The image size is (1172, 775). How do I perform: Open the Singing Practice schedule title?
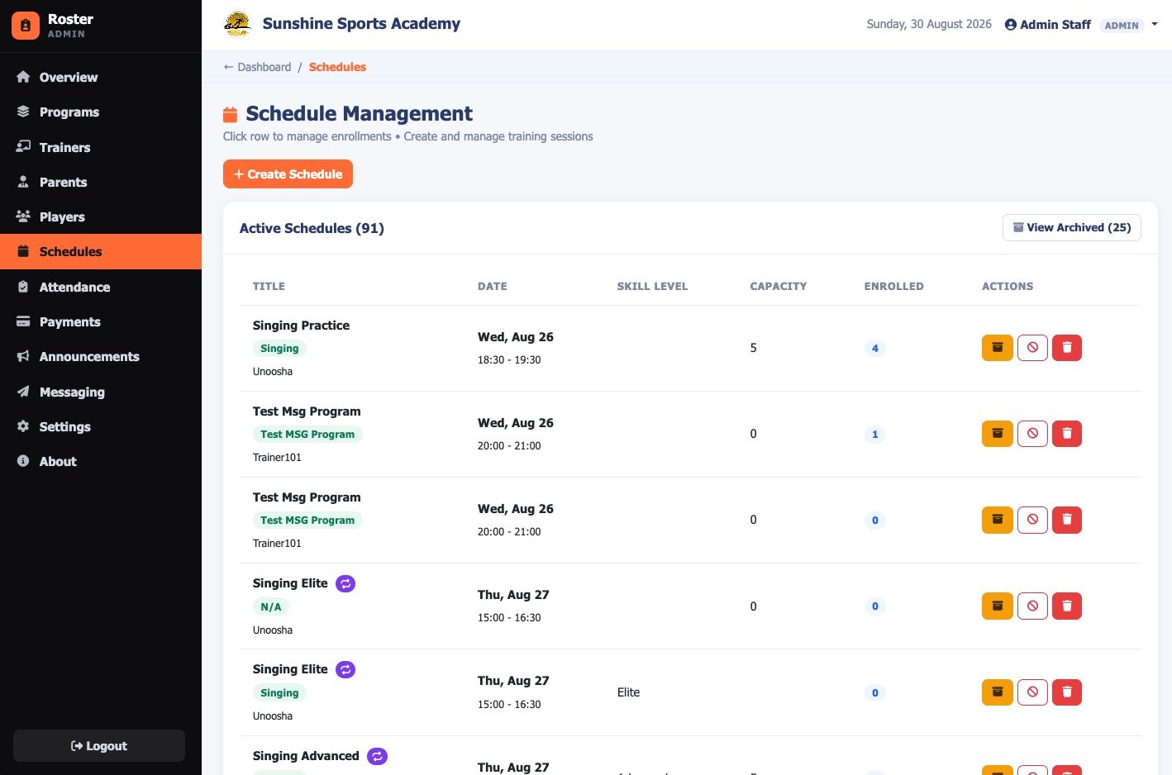point(301,326)
